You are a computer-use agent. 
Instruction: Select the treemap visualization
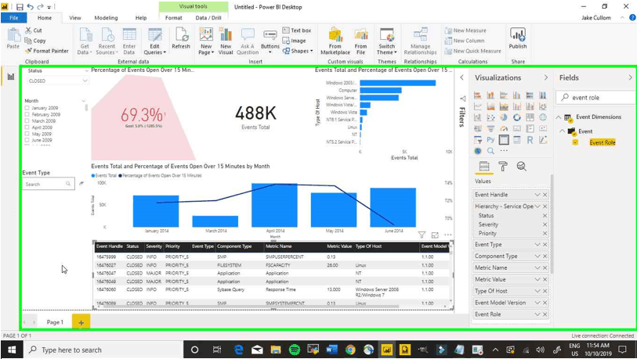(x=530, y=117)
